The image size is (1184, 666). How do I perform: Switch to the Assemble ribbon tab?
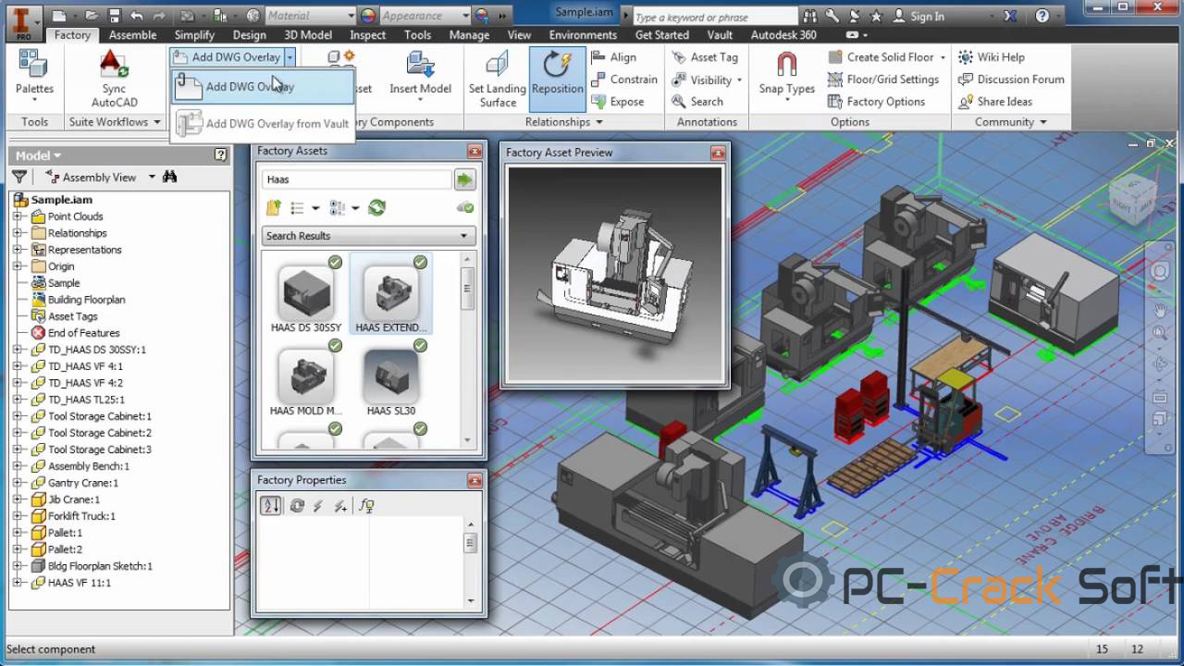click(x=132, y=34)
